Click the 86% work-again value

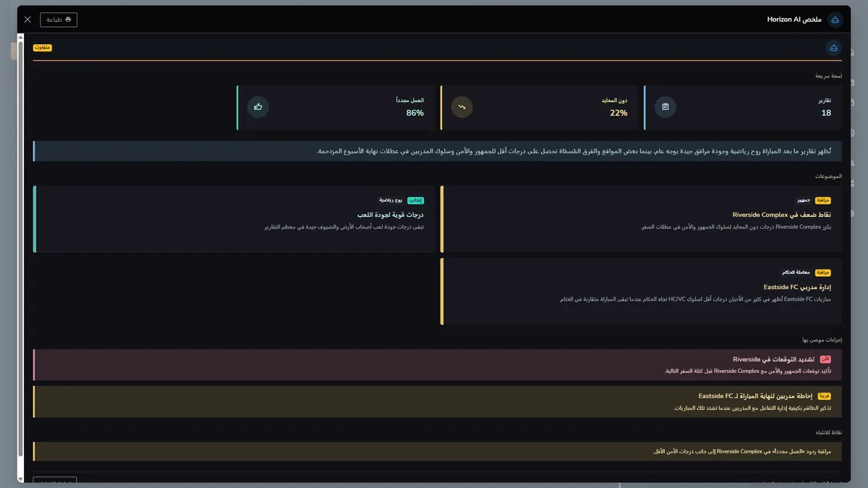(415, 113)
